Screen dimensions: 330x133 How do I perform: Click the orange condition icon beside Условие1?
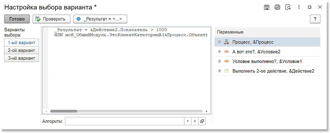(227, 61)
